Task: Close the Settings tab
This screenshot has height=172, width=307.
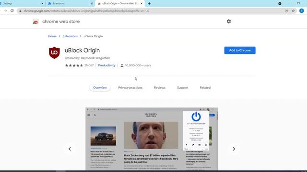Action: pyautogui.click(x=42, y=3)
